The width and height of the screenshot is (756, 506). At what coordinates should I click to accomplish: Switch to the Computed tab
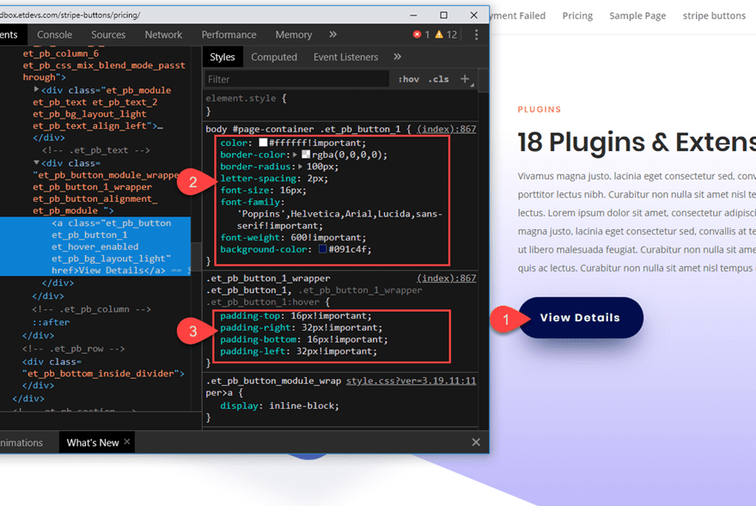tap(274, 57)
